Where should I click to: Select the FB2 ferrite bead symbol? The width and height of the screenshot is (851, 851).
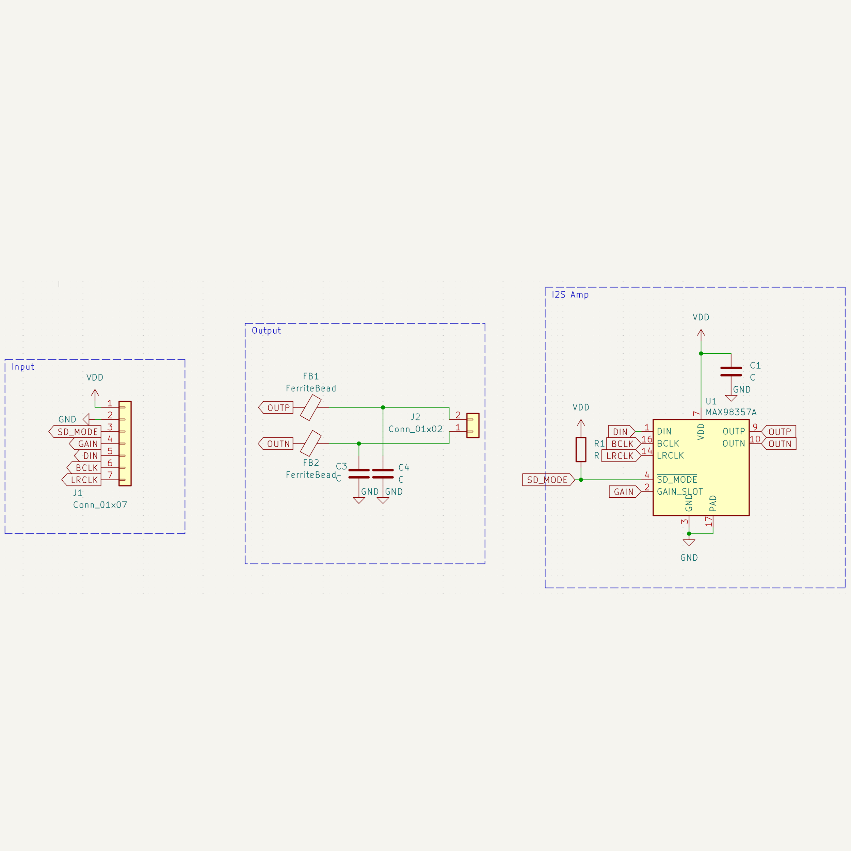(310, 443)
